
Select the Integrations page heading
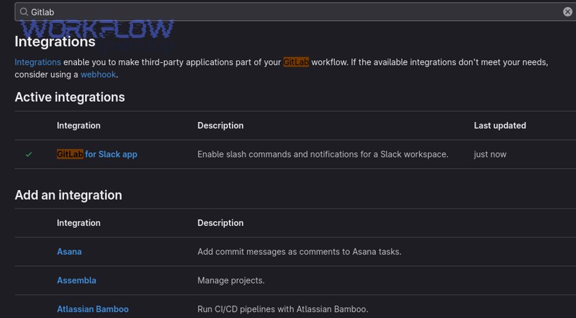pyautogui.click(x=55, y=42)
